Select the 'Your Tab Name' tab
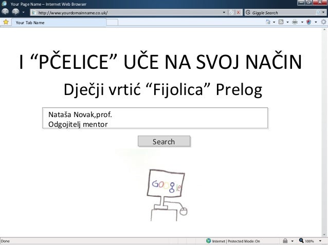Viewport: 328px width, 246px height. point(59,23)
